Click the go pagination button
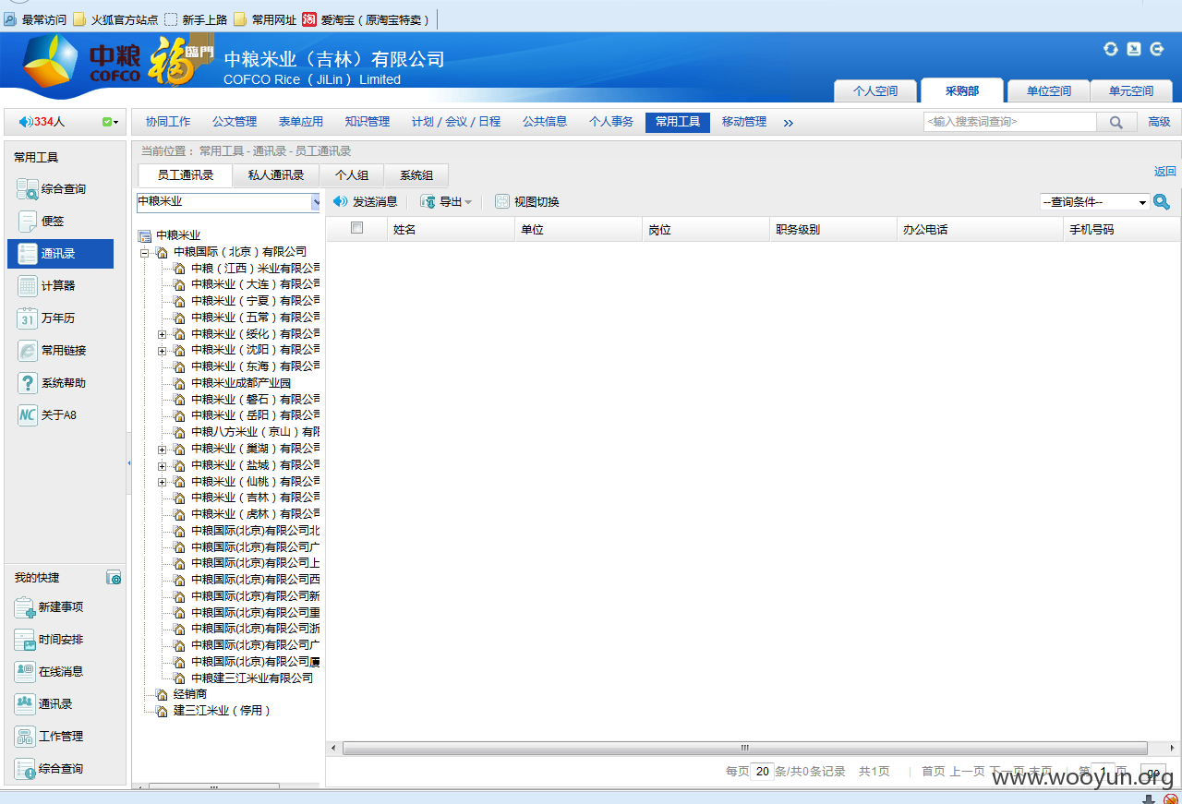Screen dimensions: 1182x804 [x=1152, y=772]
